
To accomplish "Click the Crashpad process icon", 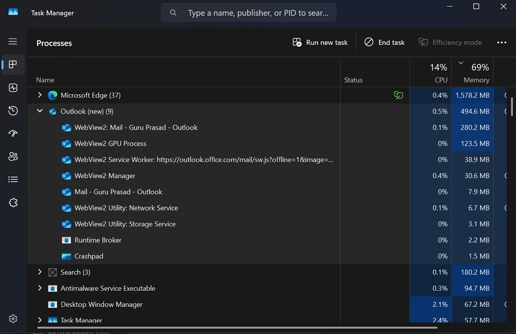I will 67,256.
